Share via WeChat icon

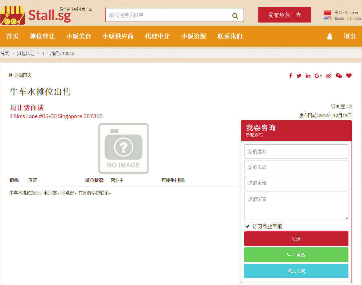[339, 76]
